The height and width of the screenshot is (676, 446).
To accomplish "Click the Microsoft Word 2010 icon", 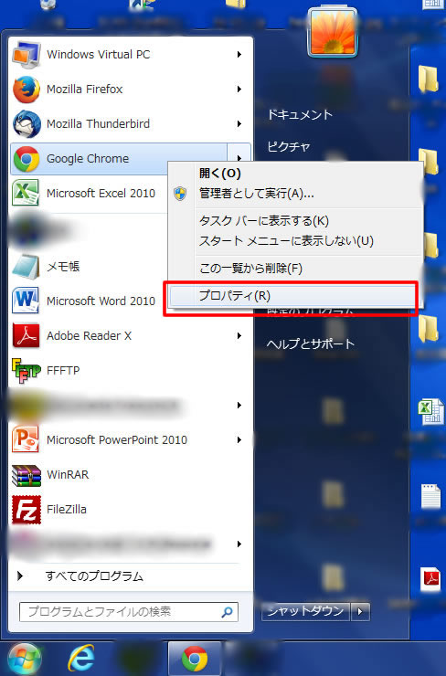I will [x=26, y=301].
